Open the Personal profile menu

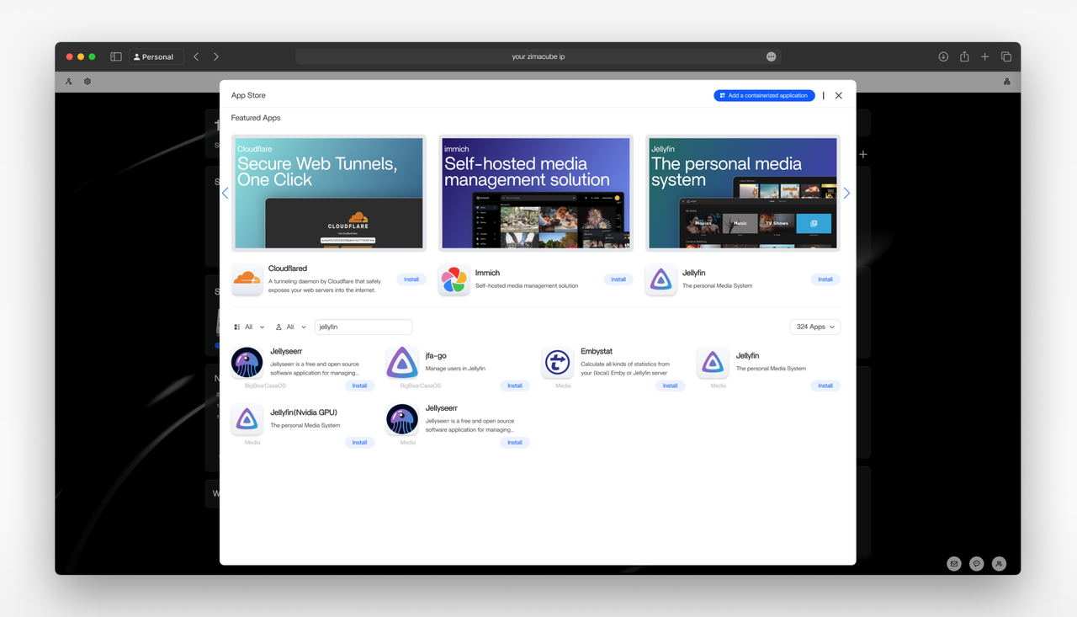155,56
